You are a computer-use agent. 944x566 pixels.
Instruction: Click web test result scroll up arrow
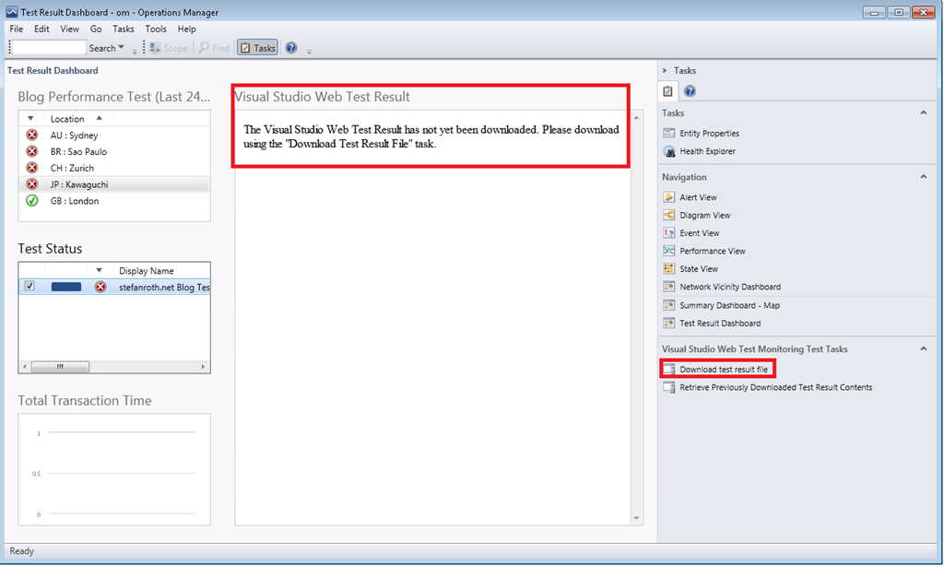click(636, 117)
